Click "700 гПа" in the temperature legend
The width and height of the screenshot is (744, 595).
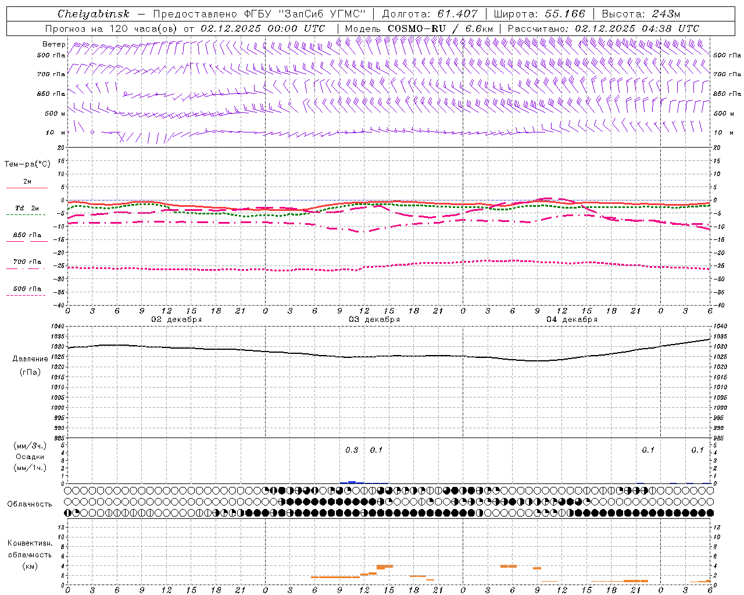(x=27, y=262)
